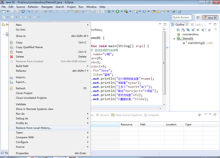Toggle Hide Static Fields and Methods
220x158 pixels.
point(193,30)
